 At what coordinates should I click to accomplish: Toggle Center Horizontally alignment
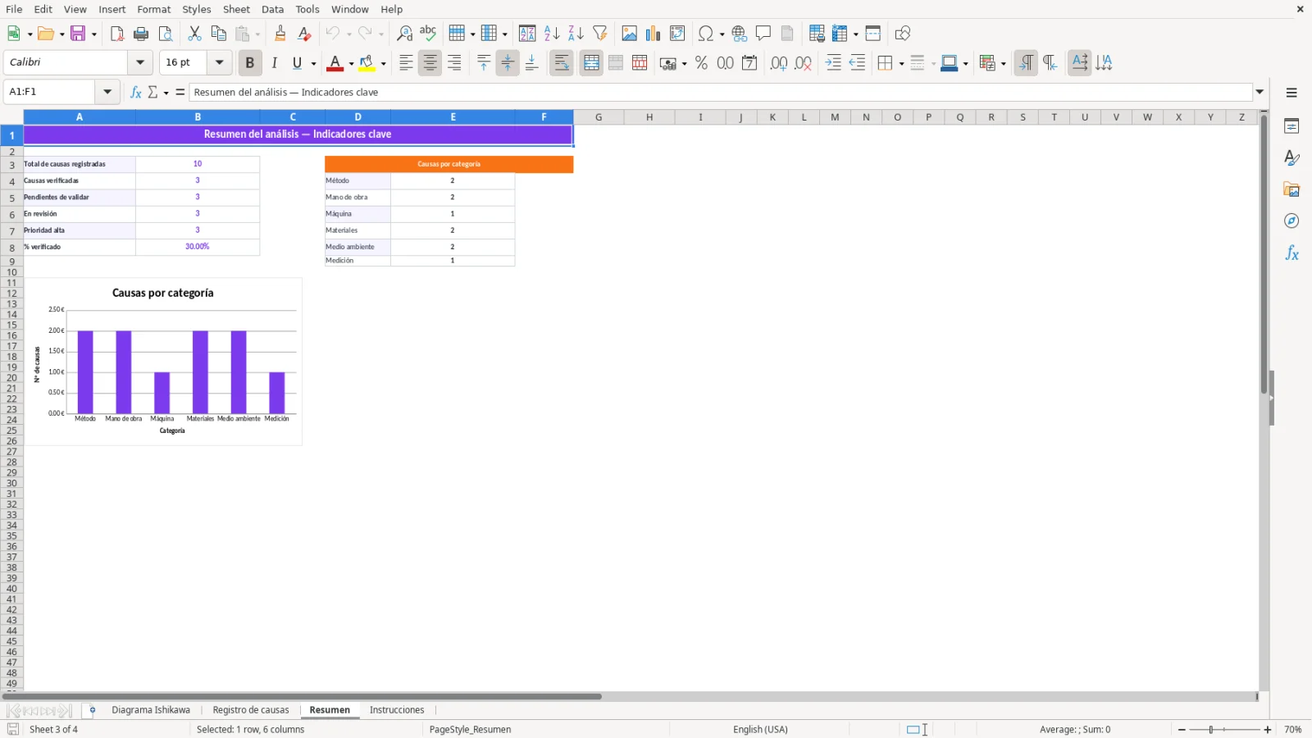point(430,63)
